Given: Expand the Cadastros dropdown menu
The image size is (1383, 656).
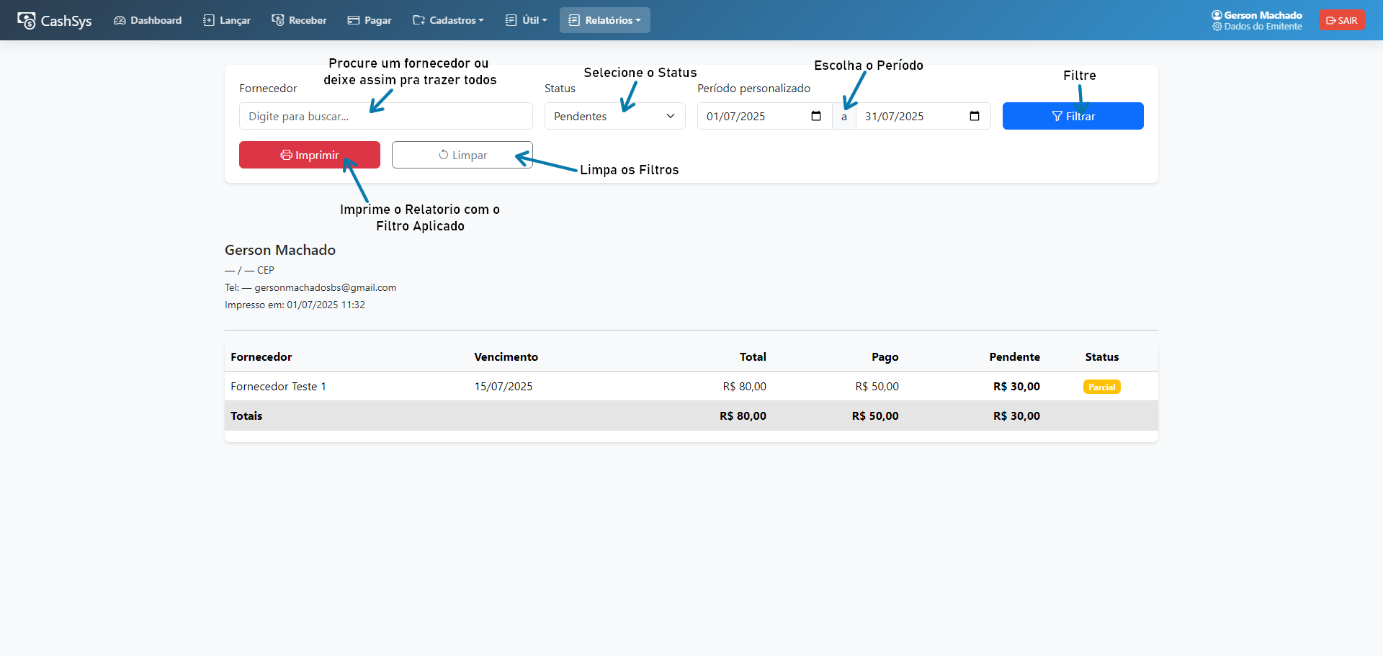Looking at the screenshot, I should pos(448,20).
